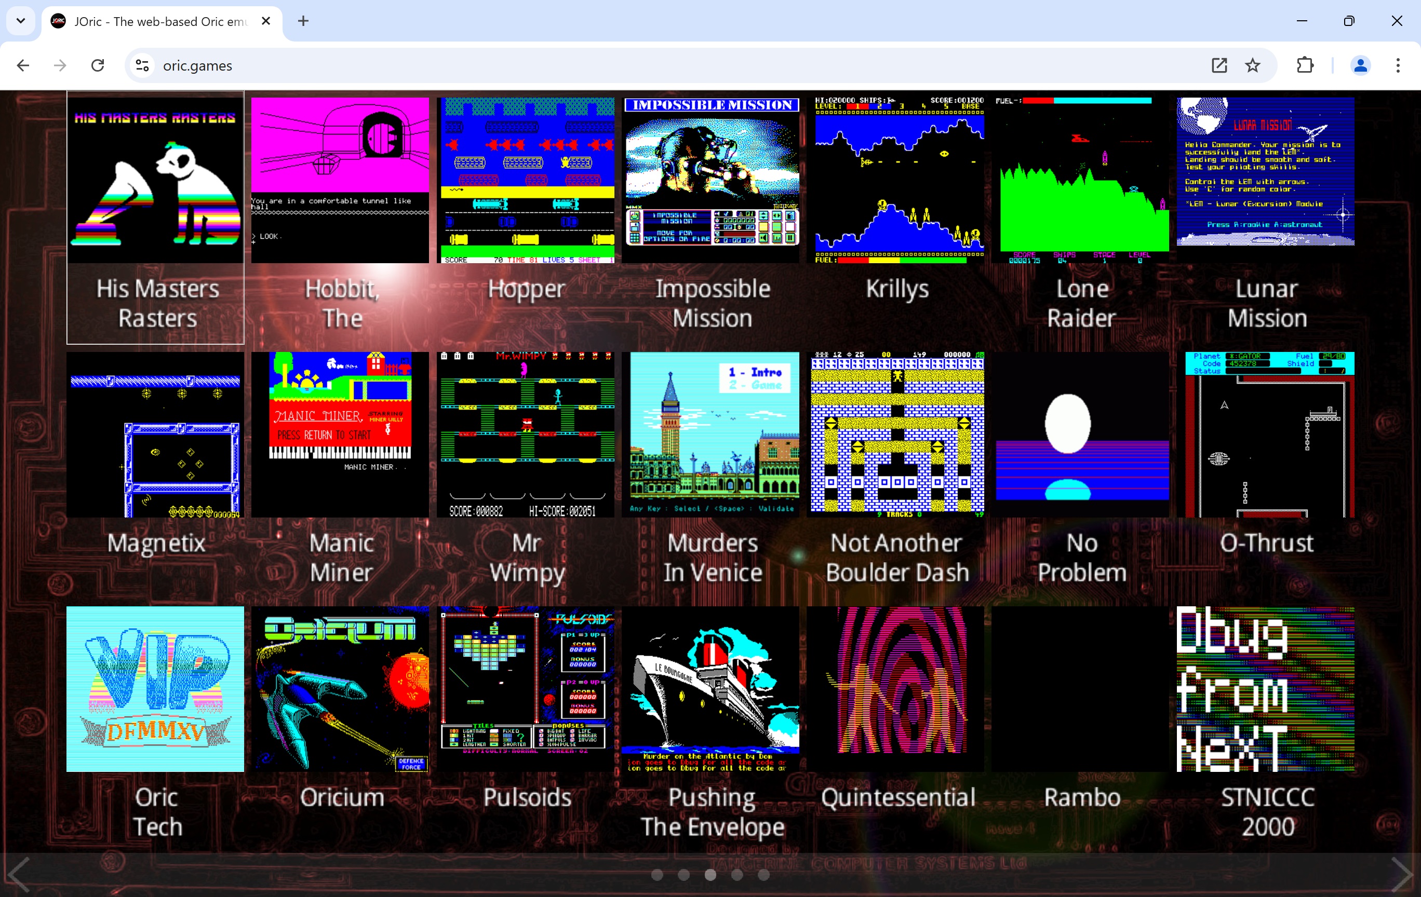Screen dimensions: 1421x897
Task: Click the Hopper title label
Action: click(x=527, y=290)
